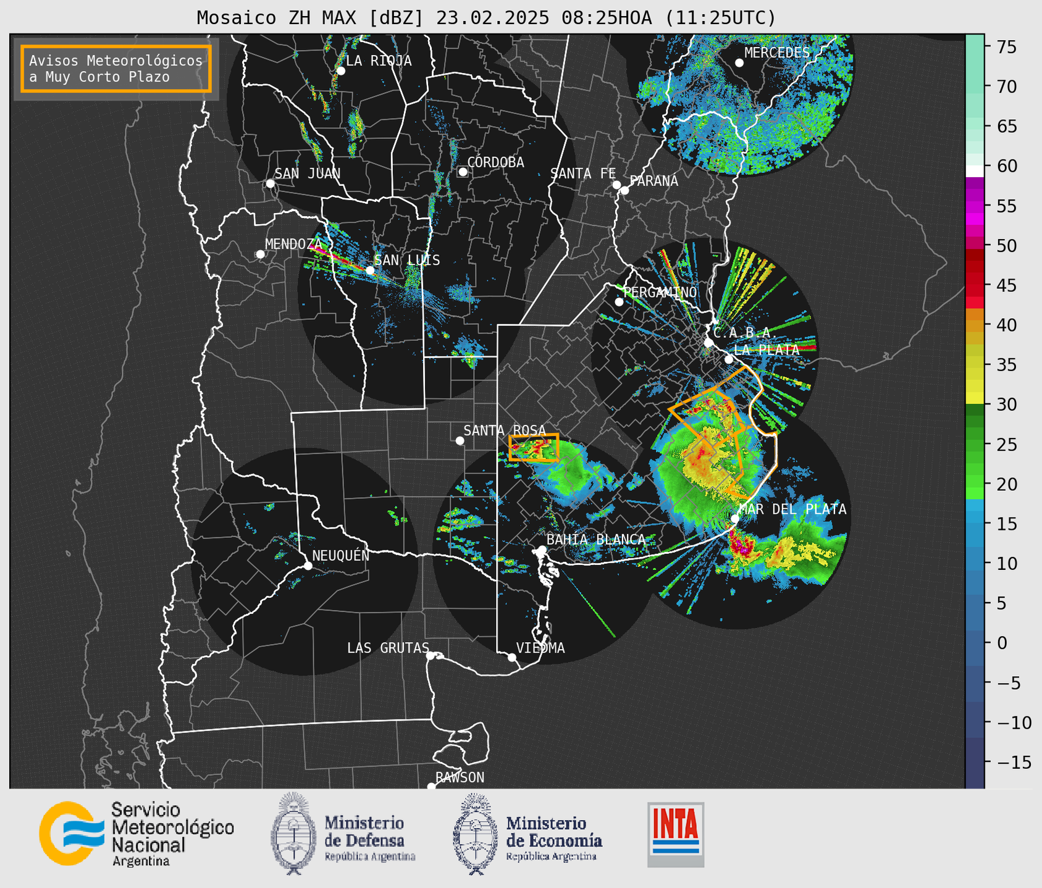Select the San Luis city marker

pyautogui.click(x=370, y=270)
